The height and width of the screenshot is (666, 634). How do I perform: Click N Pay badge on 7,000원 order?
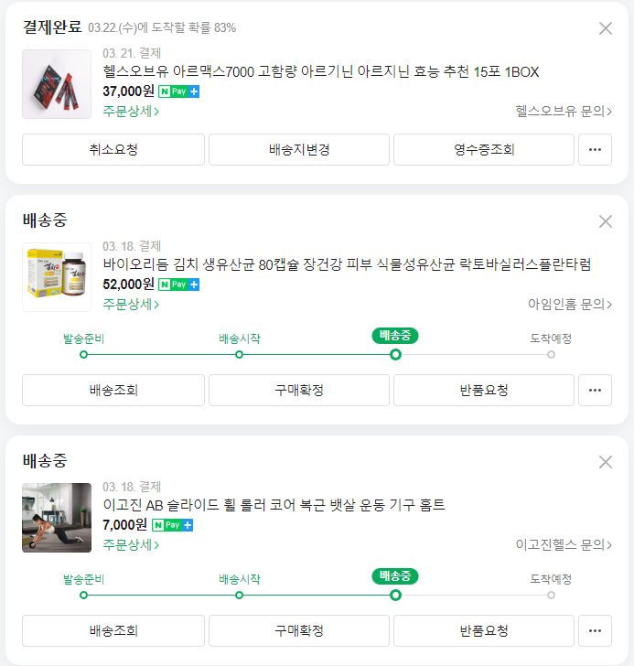click(x=172, y=525)
